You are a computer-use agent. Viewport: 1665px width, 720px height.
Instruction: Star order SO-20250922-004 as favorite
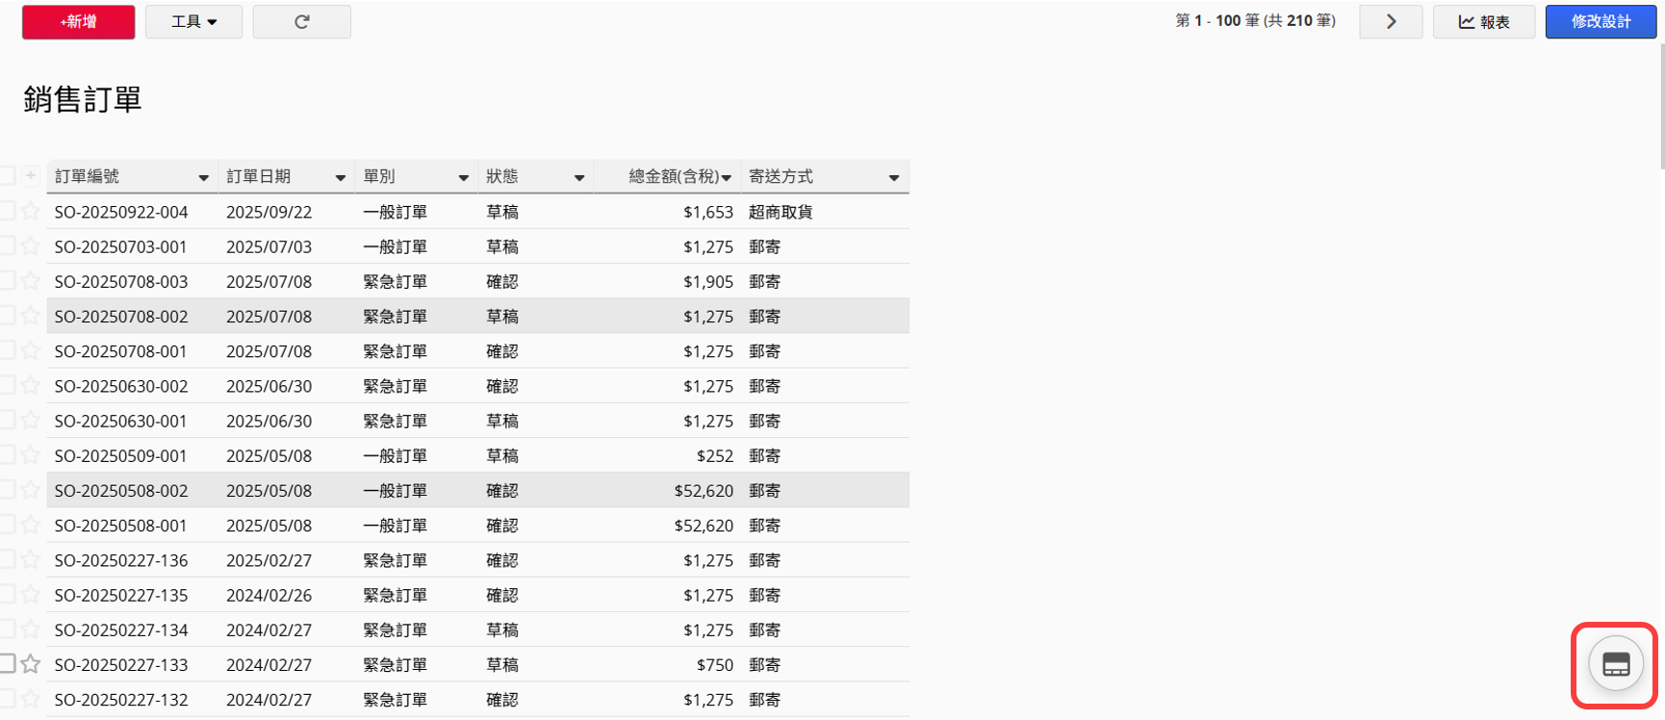[x=31, y=212]
